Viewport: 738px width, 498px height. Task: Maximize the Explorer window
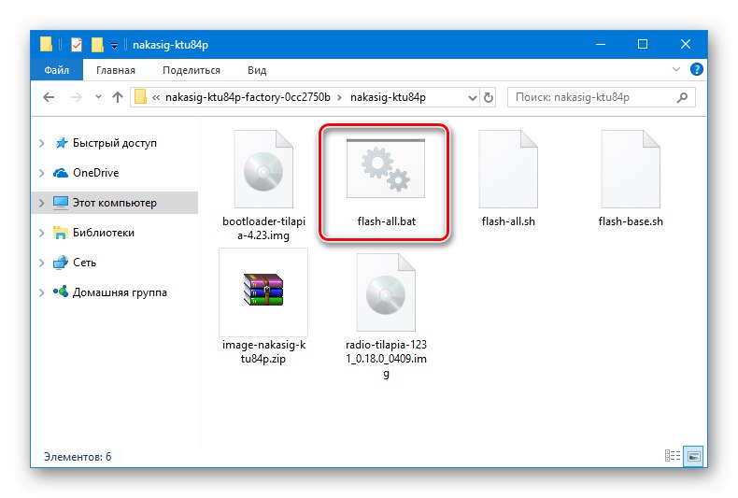point(643,44)
